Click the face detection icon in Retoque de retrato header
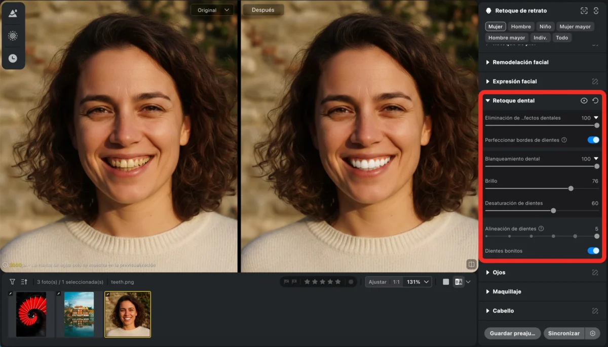 (x=583, y=10)
